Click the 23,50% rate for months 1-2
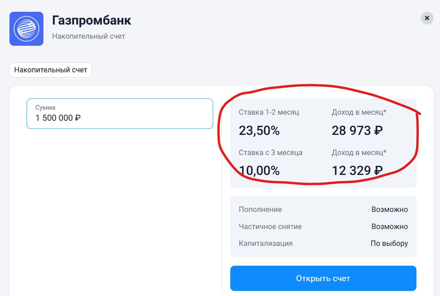 (x=259, y=131)
